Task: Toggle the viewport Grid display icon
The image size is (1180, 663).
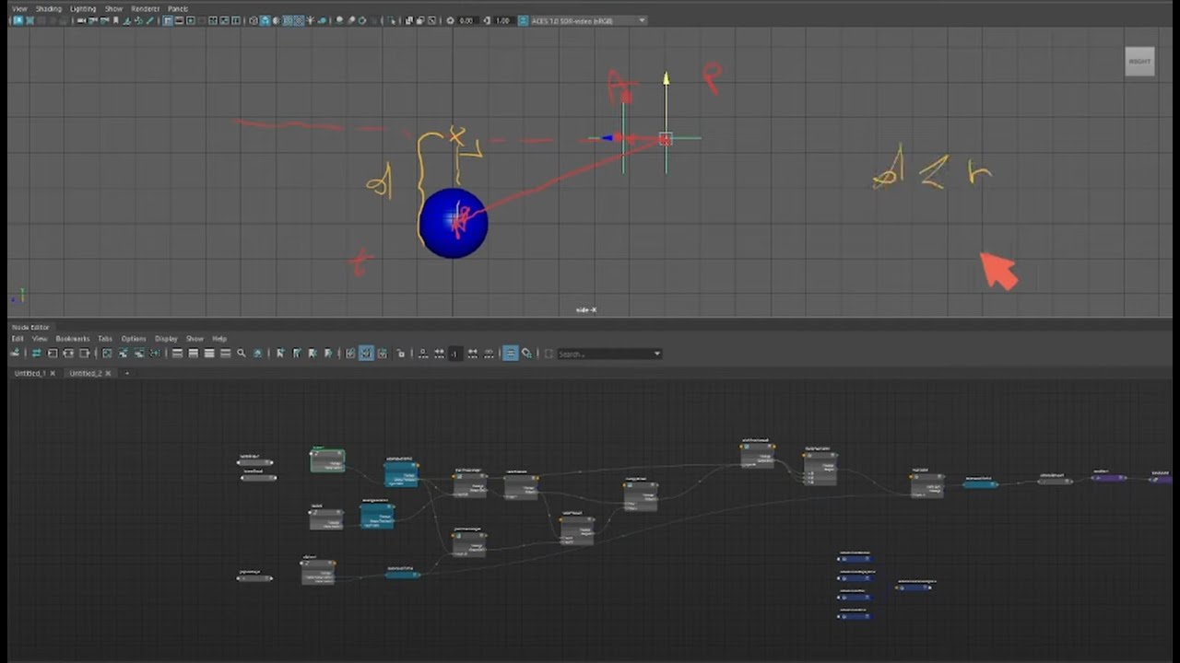Action: [x=168, y=20]
